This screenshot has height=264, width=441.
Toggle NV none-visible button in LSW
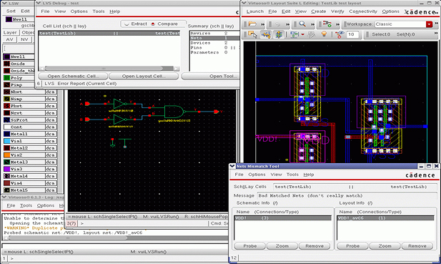[24, 39]
